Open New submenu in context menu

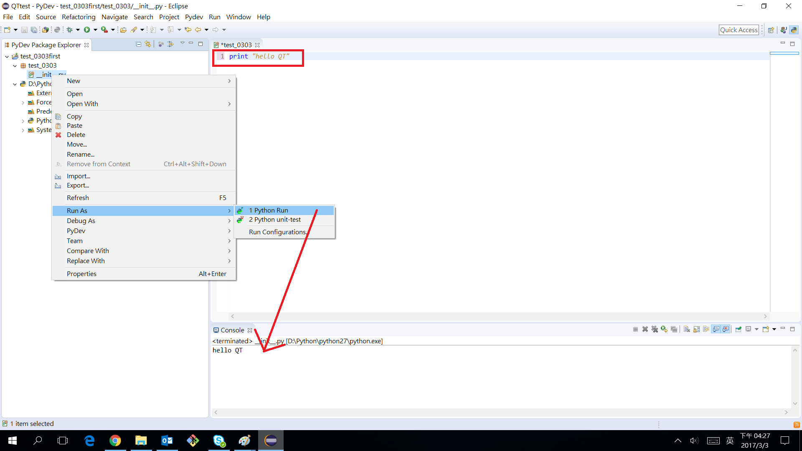tap(144, 81)
